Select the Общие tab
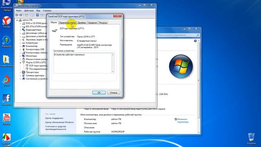 53,22
